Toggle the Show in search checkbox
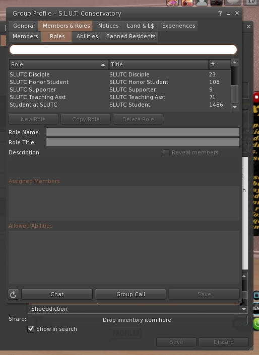The image size is (259, 355). point(31,329)
